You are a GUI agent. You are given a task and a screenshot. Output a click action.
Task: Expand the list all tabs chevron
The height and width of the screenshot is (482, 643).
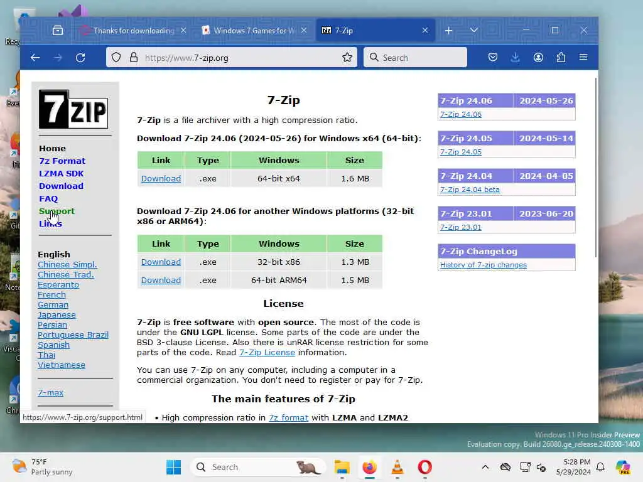(x=474, y=30)
